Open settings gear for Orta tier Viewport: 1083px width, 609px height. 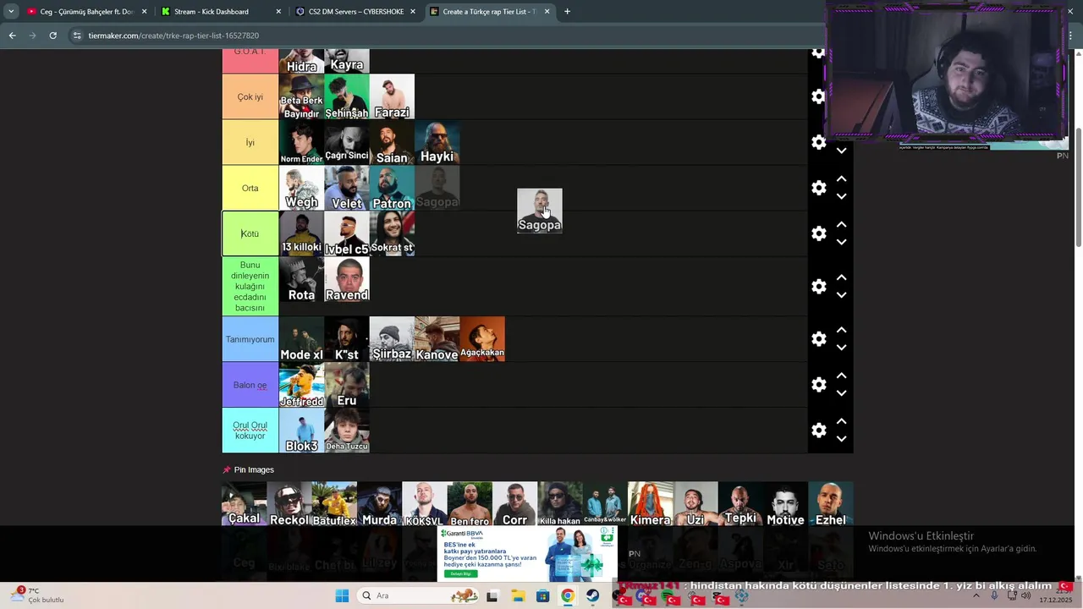coord(818,188)
